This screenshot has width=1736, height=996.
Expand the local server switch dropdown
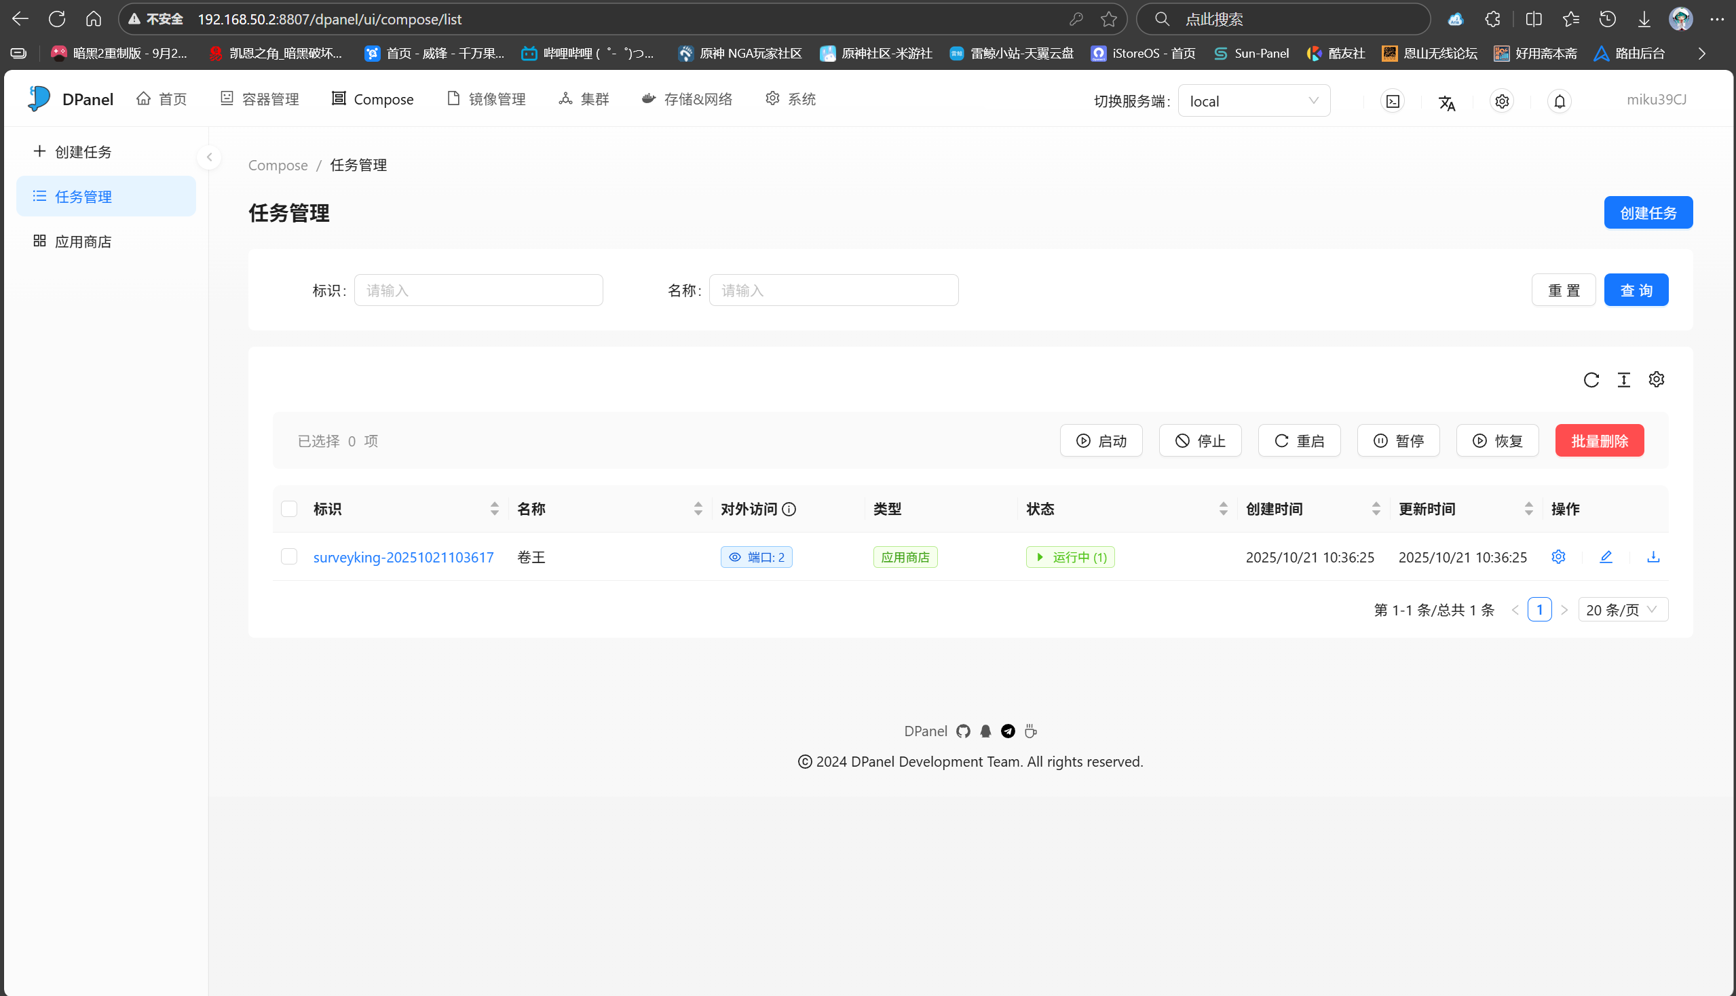coord(1253,101)
